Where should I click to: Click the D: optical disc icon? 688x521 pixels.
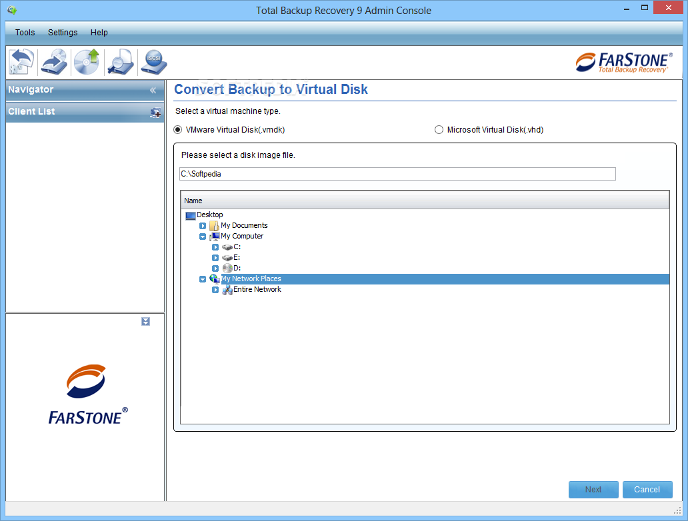coord(227,268)
